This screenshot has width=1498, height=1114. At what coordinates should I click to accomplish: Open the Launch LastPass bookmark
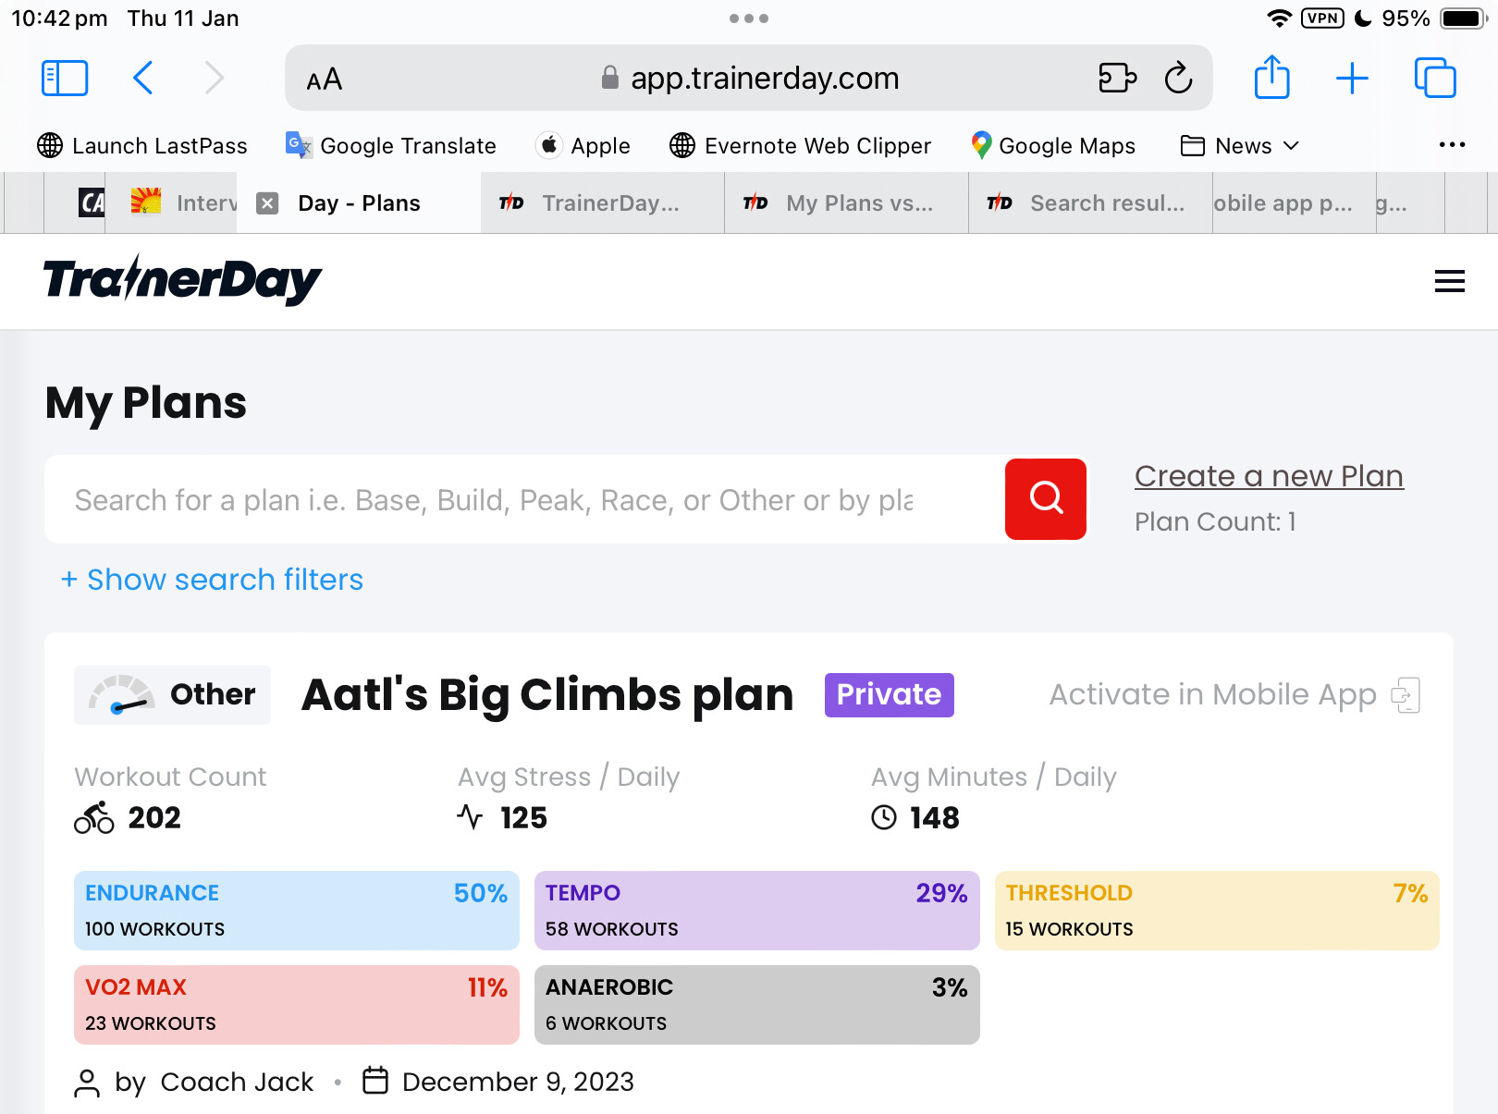click(142, 146)
